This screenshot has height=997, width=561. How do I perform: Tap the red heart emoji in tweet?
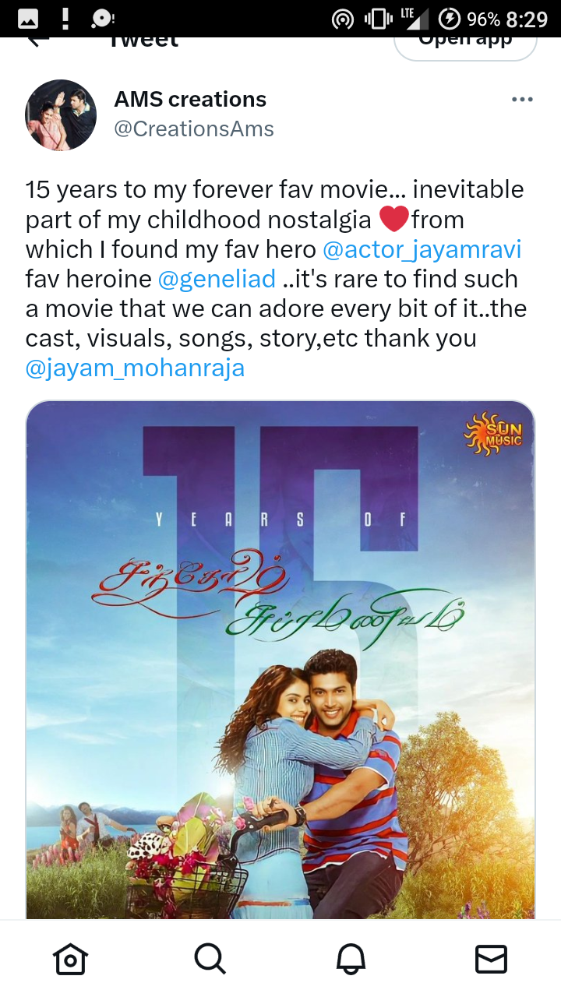(394, 220)
